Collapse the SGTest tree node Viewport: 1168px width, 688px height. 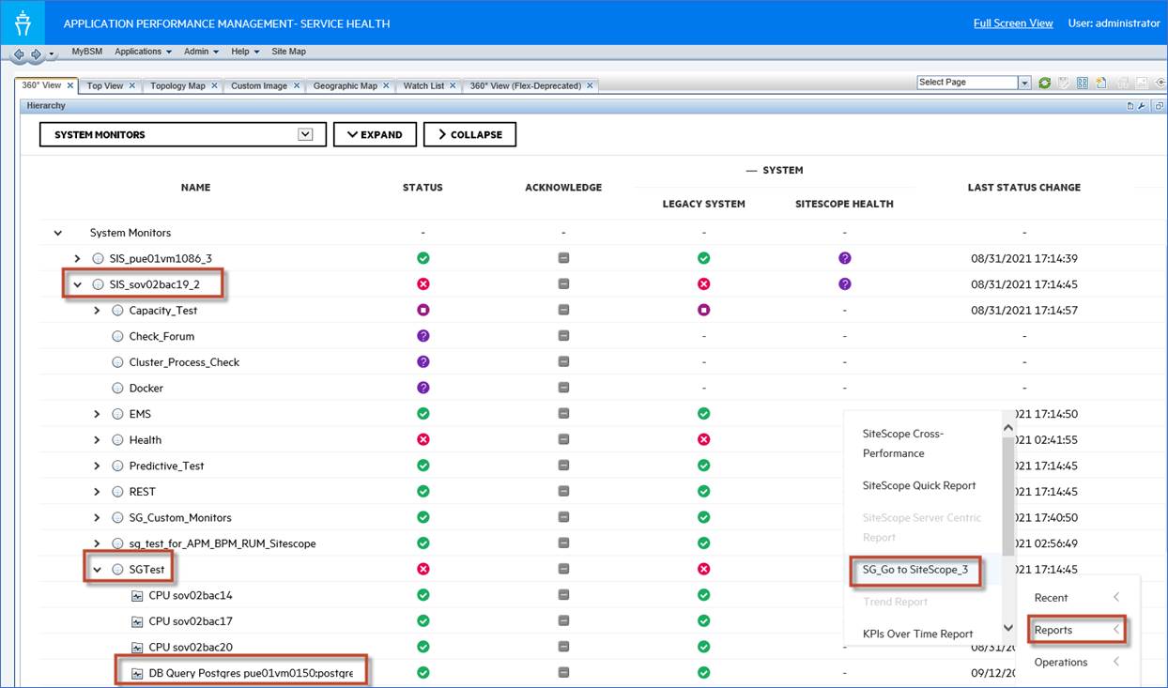pos(97,569)
